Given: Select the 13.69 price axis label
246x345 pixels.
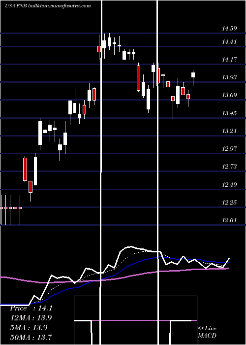Looking at the screenshot, I should (229, 95).
